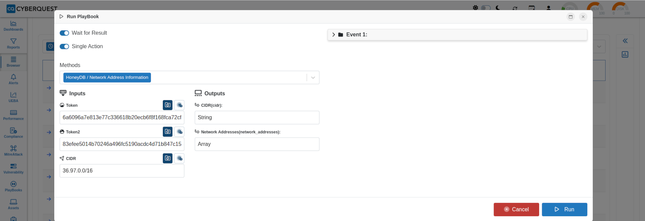Open the Methods dropdown arrow

click(313, 77)
